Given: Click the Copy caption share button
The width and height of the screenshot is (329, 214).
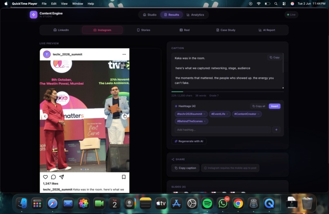Looking at the screenshot, I should coord(185,168).
